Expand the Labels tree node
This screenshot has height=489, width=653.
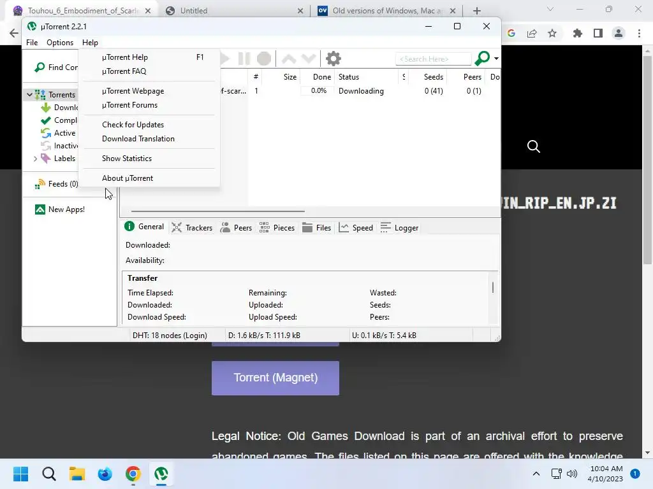[36, 159]
